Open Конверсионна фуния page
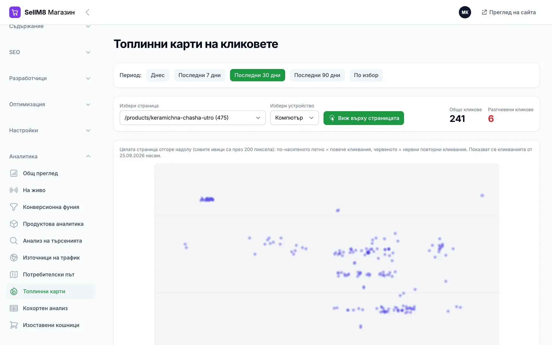The width and height of the screenshot is (552, 345). (51, 207)
